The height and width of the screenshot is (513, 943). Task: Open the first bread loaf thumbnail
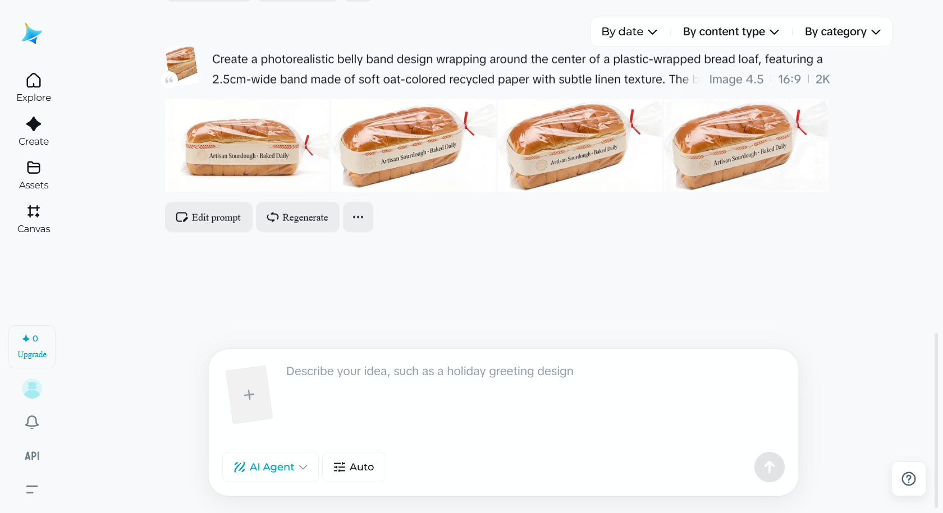[x=247, y=146]
